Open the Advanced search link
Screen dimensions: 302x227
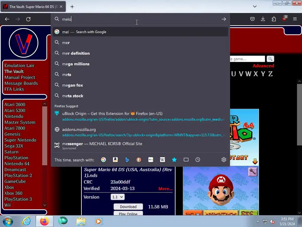click(263, 66)
